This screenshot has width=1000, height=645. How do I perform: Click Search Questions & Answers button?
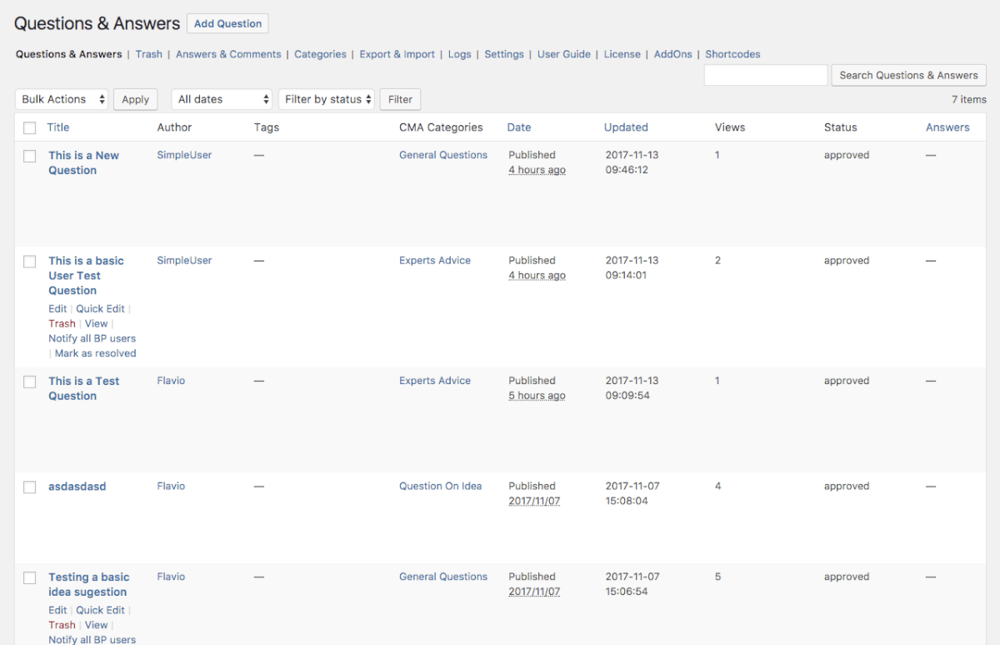(x=908, y=75)
